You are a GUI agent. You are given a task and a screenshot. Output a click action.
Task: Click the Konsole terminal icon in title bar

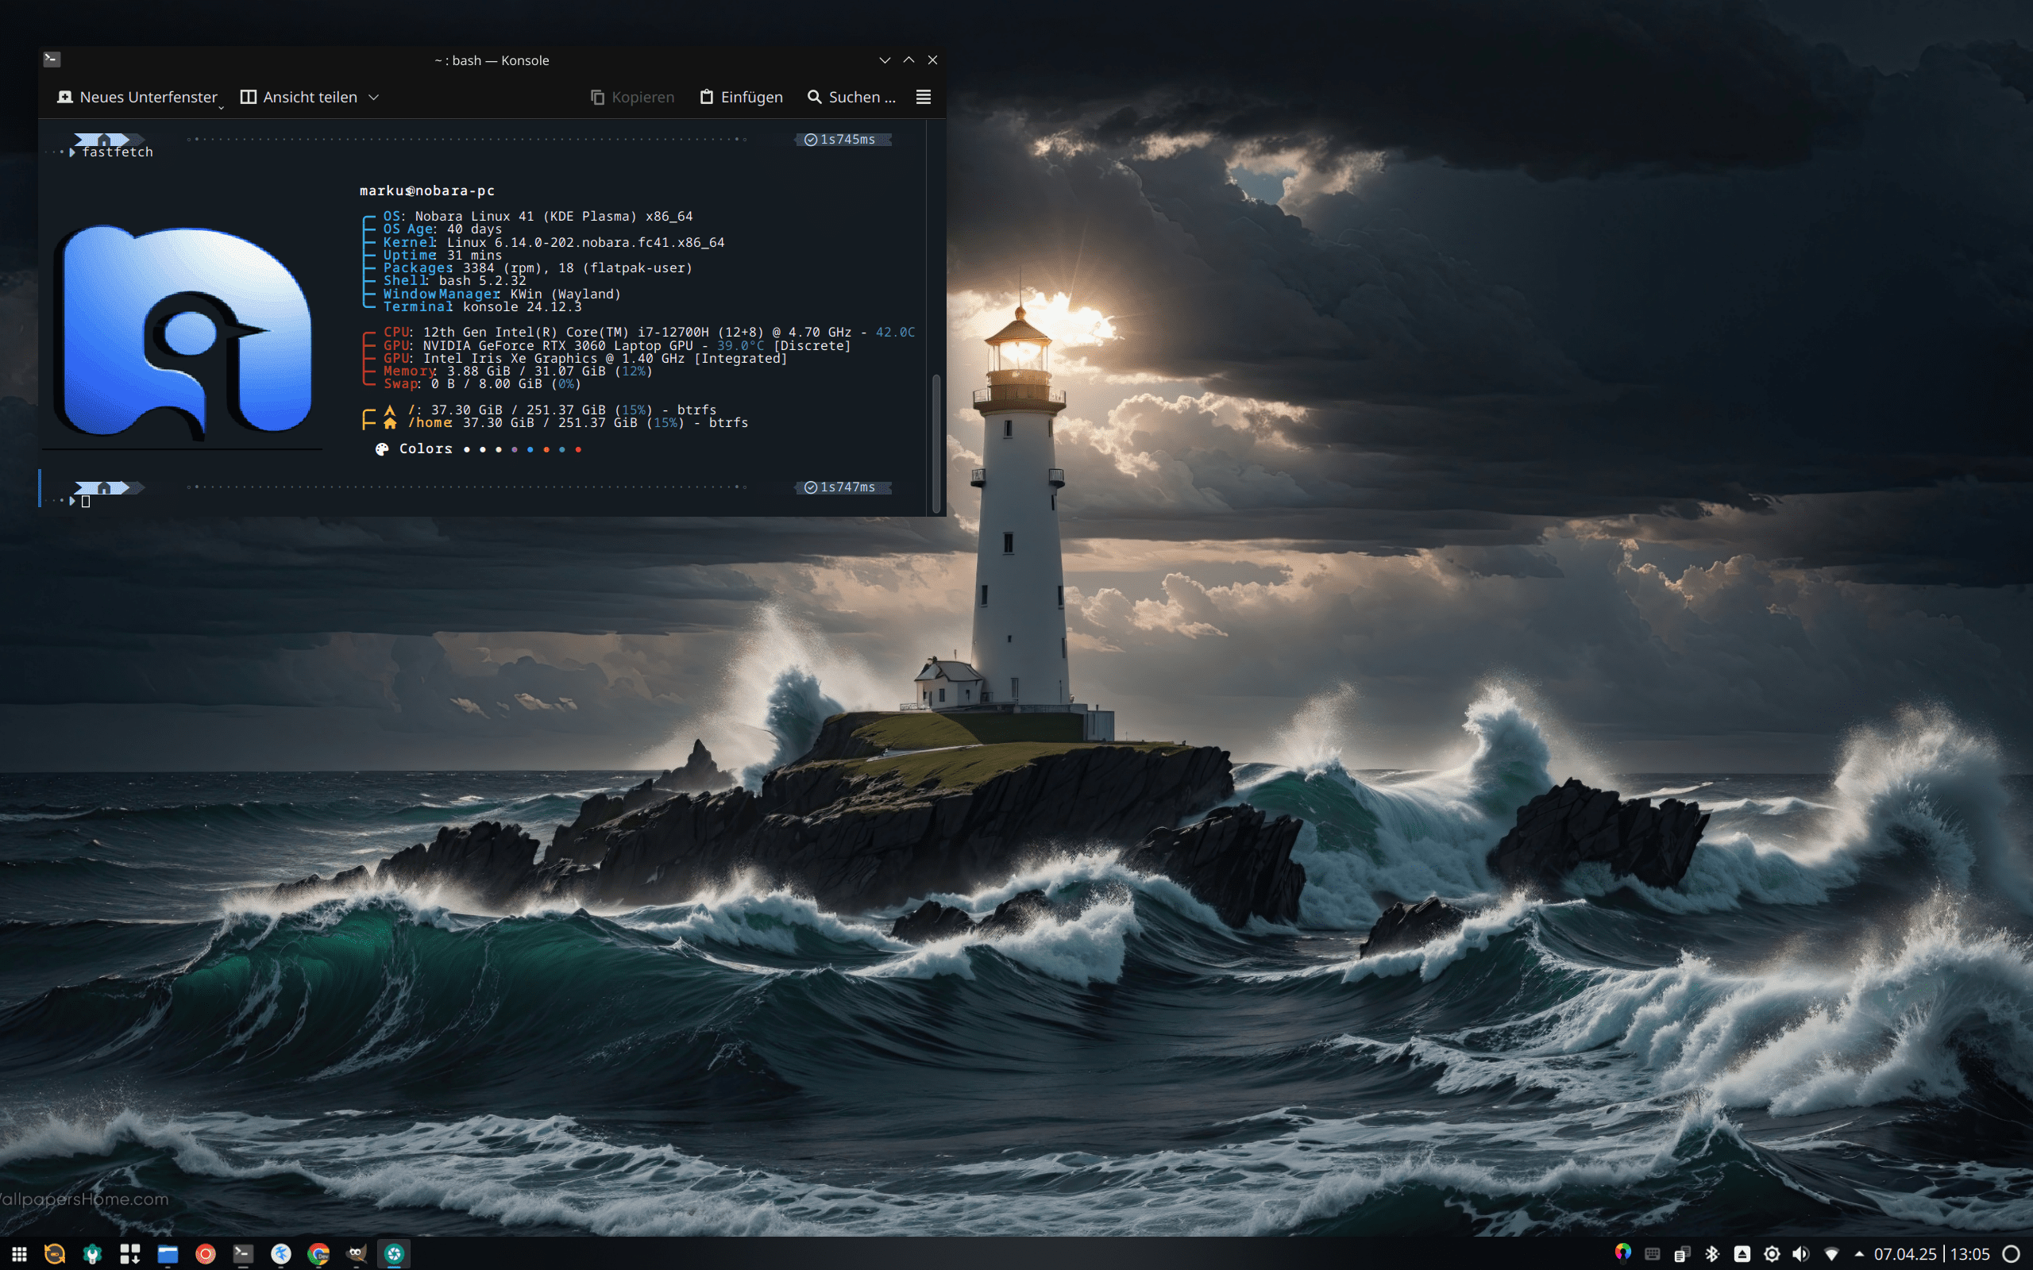(x=52, y=59)
